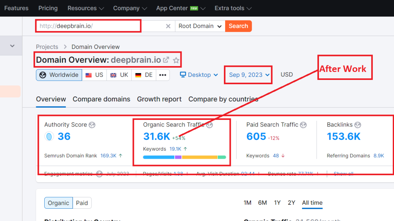Switch database to US

[95, 75]
